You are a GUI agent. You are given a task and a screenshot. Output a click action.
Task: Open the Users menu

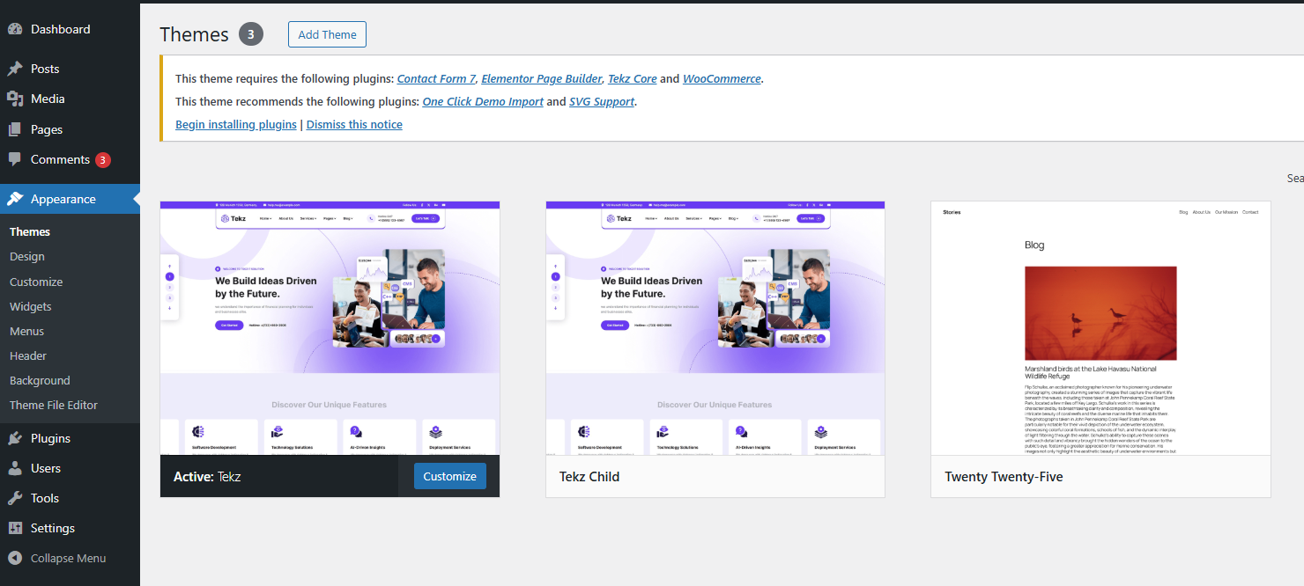pos(70,468)
